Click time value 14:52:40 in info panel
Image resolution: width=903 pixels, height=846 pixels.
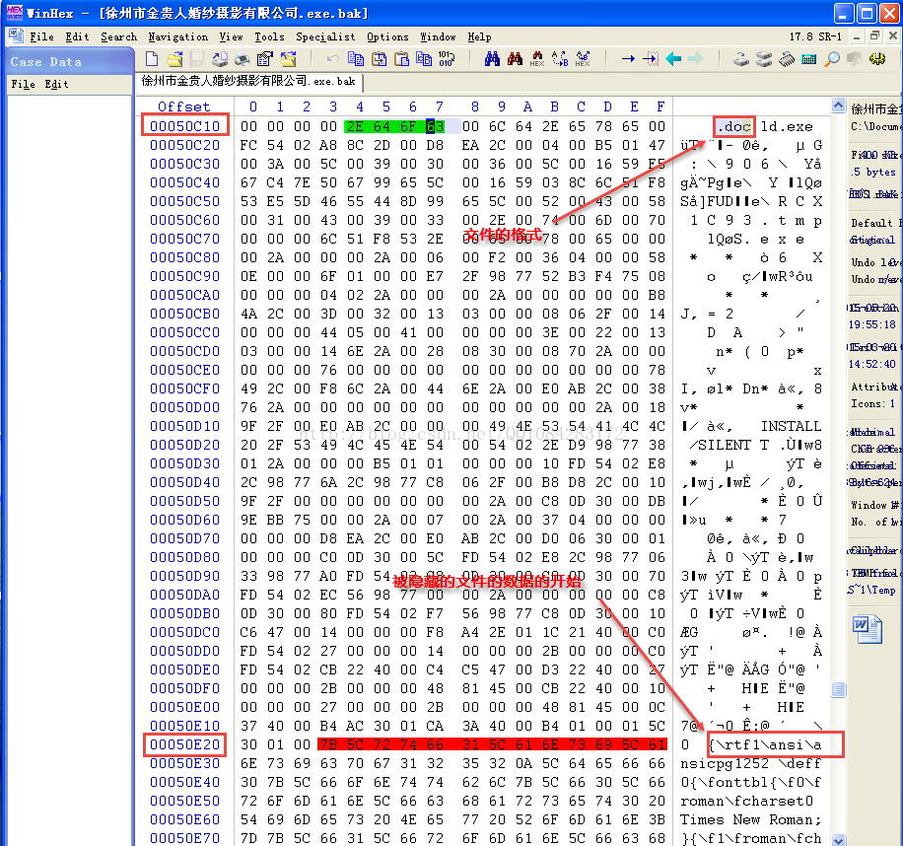871,364
